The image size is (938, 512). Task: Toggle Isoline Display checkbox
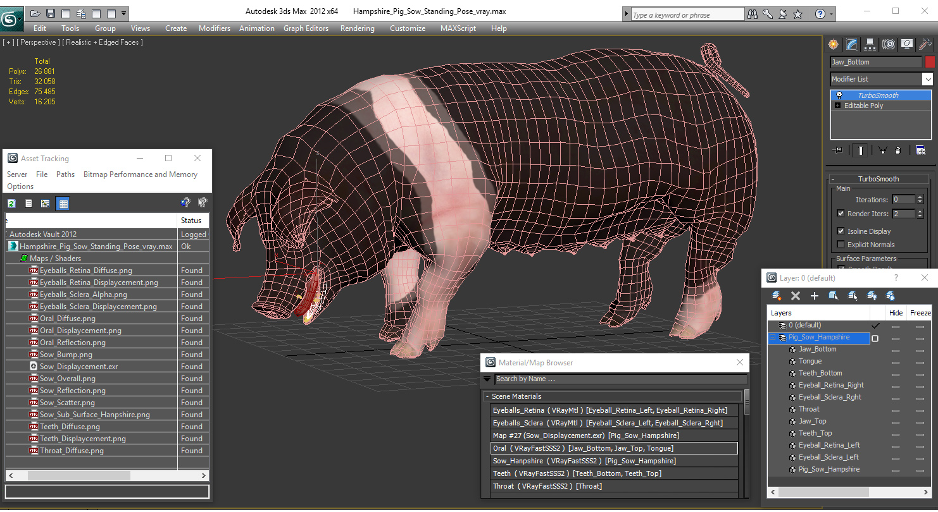(x=841, y=231)
